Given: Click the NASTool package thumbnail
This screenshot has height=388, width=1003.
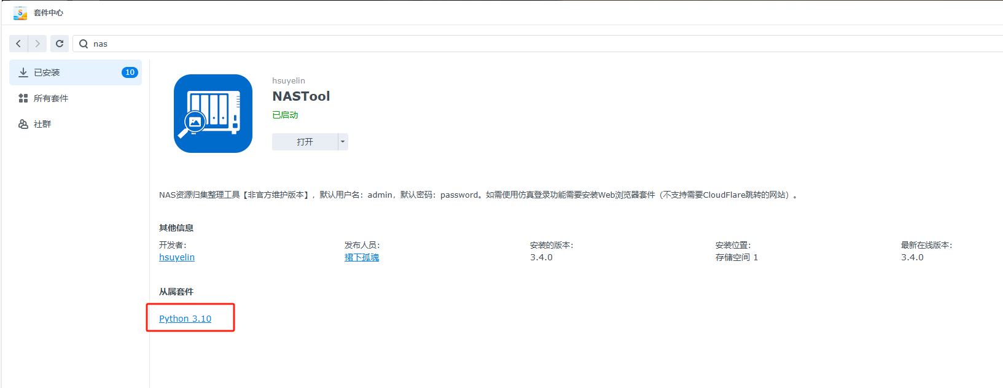Looking at the screenshot, I should (213, 114).
